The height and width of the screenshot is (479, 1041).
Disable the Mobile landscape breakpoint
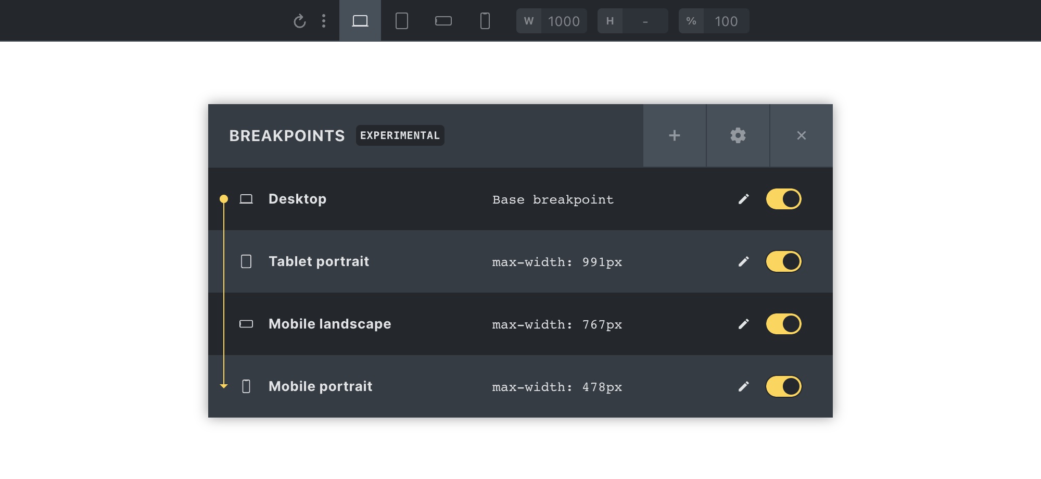coord(783,324)
